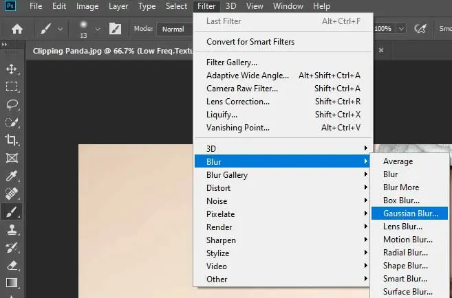Screen dimensions: 452x298
Task: Select the Clone Stamp tool
Action: tap(12, 229)
